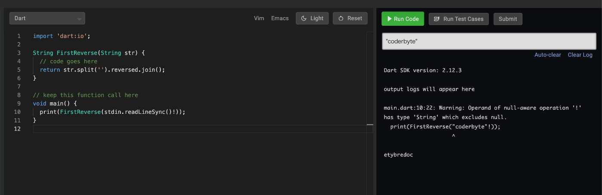Submit the solution

[508, 19]
